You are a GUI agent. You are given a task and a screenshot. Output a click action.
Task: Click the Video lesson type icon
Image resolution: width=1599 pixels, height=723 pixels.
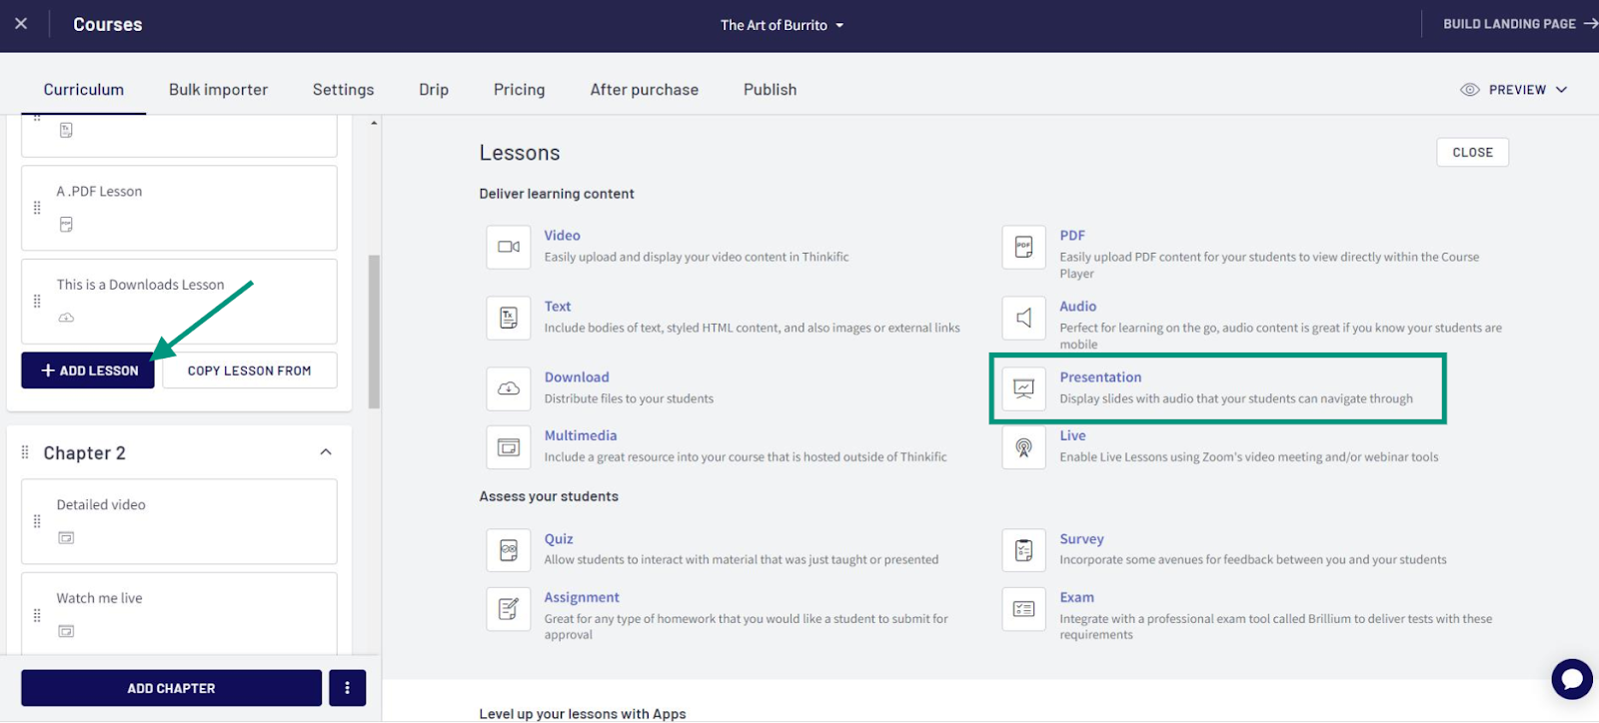(508, 247)
